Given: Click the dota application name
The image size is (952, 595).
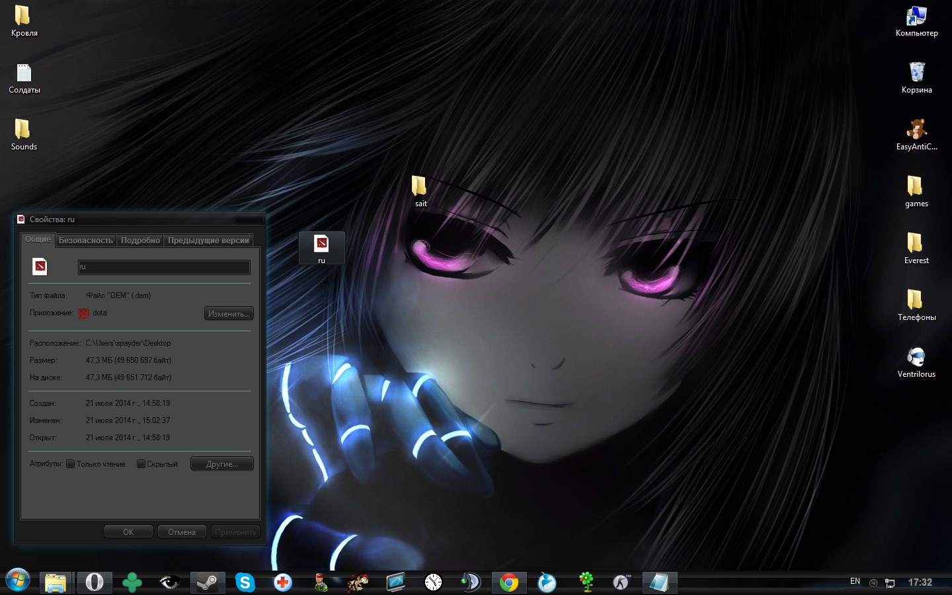Looking at the screenshot, I should pos(100,313).
